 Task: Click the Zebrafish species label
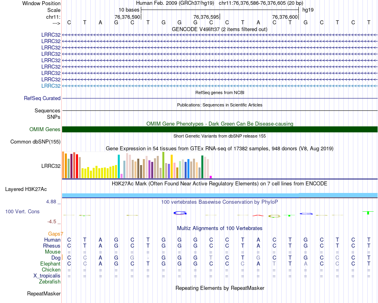point(50,282)
